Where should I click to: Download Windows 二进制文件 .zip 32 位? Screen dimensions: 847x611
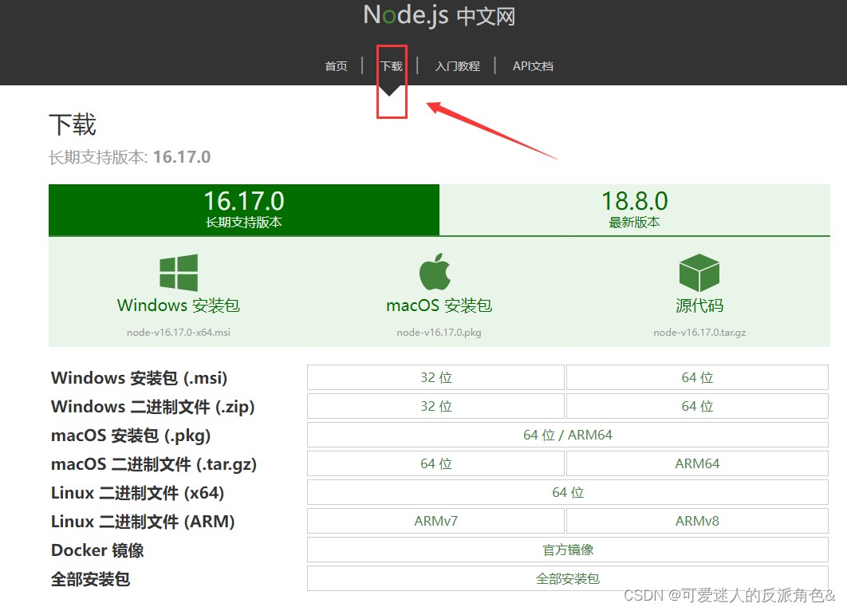[435, 406]
